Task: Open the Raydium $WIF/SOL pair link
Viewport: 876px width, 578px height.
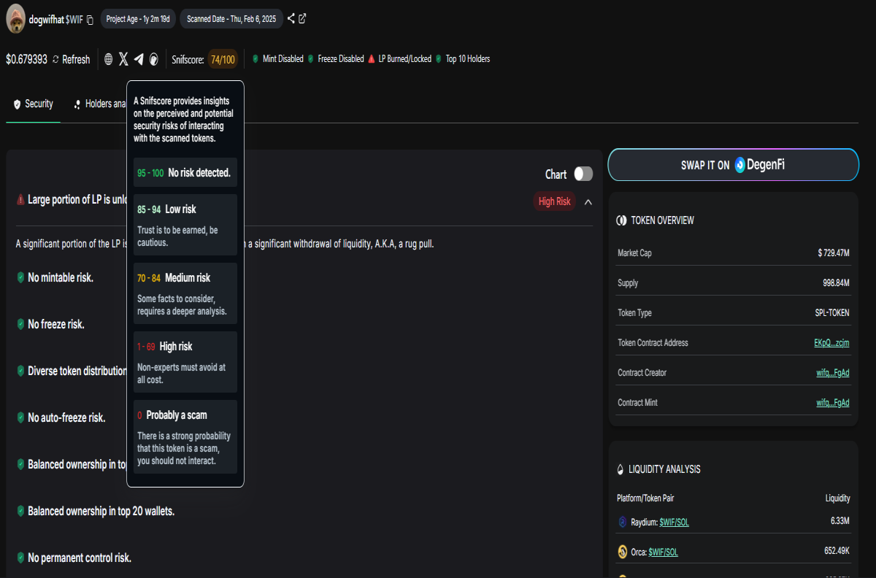Action: tap(675, 523)
